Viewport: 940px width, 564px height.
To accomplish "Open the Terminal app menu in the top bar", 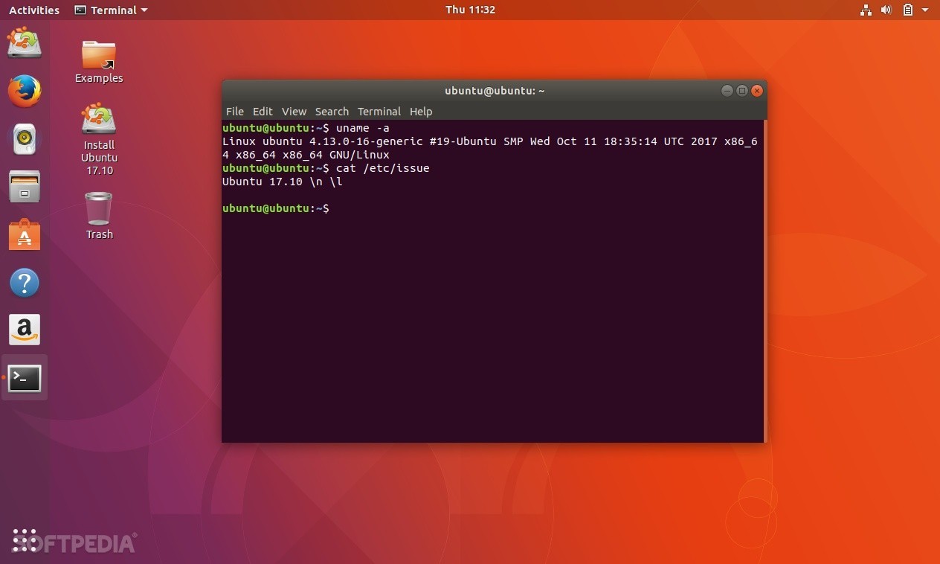I will pyautogui.click(x=111, y=10).
